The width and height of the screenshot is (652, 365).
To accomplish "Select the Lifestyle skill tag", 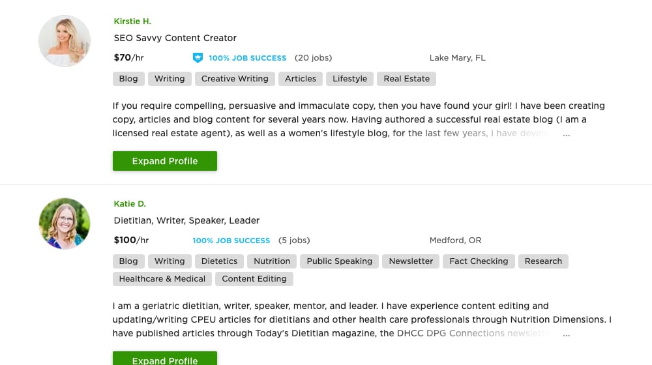I will coord(349,79).
